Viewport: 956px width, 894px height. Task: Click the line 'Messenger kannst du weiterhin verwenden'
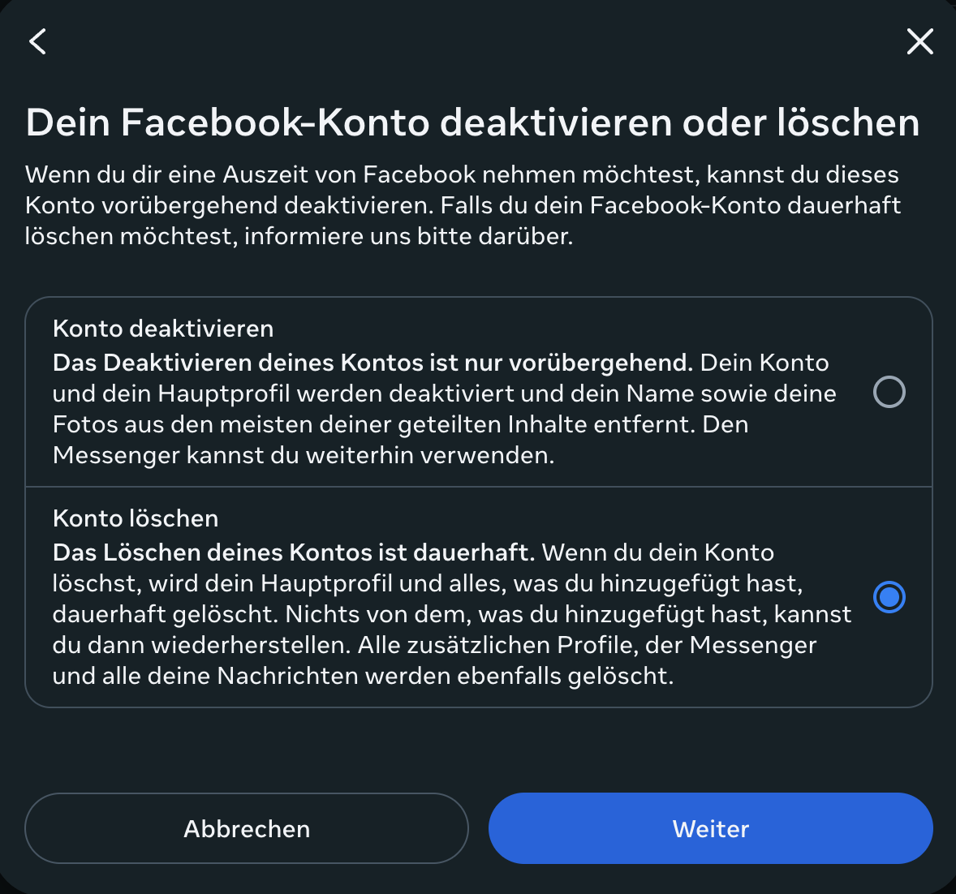click(304, 455)
